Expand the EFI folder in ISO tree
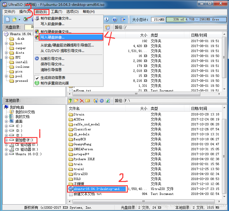229x211 pixels. click(6, 57)
